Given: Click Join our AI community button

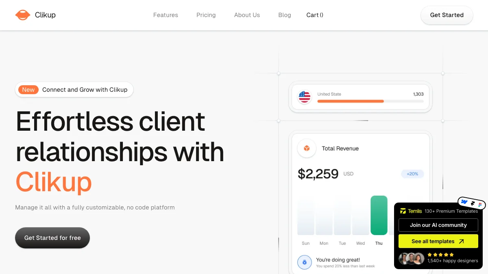Looking at the screenshot, I should click(438, 225).
